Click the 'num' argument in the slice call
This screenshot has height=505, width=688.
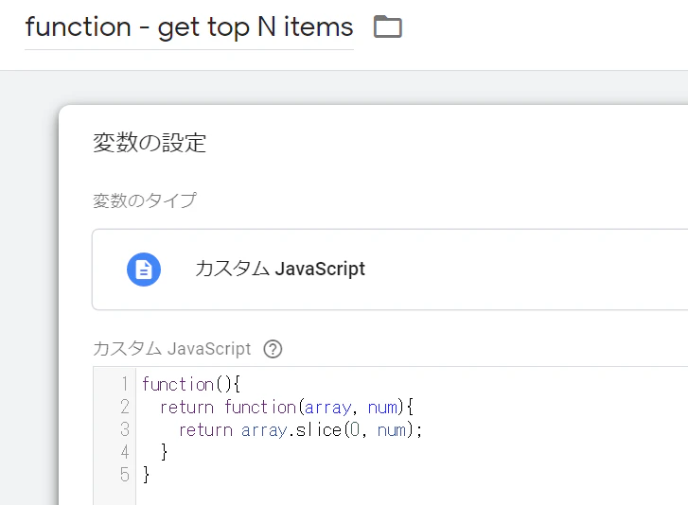[x=393, y=429]
